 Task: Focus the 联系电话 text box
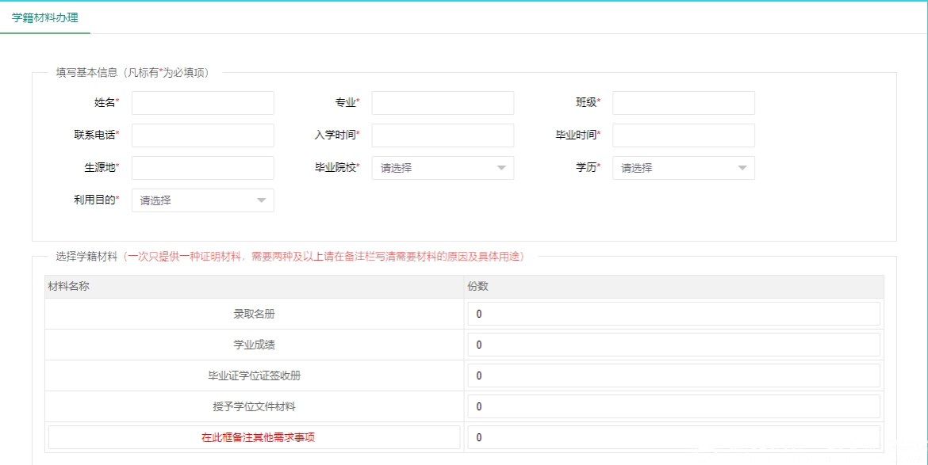click(202, 135)
